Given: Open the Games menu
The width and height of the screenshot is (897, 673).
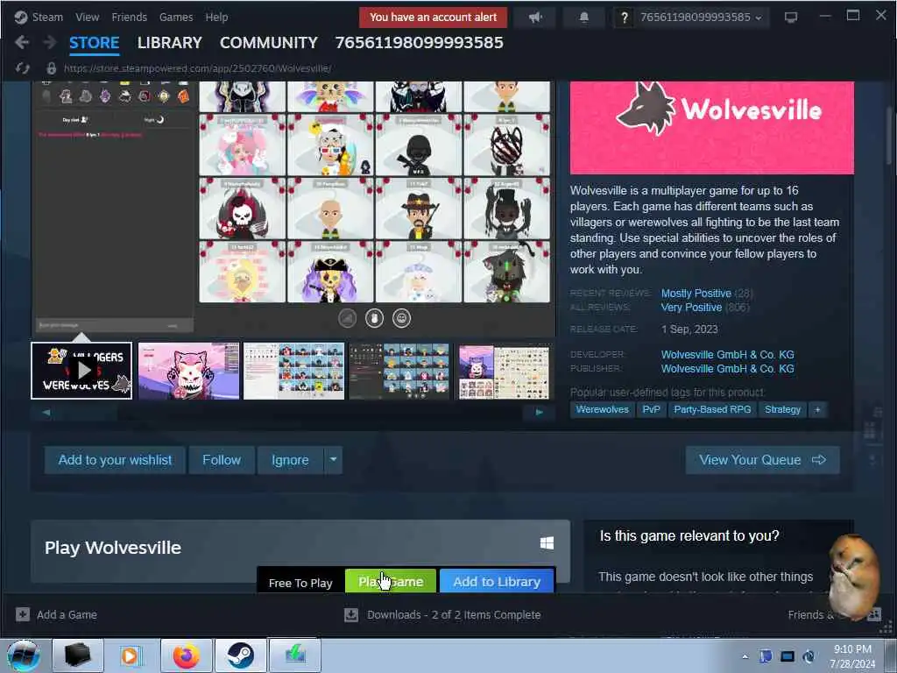Looking at the screenshot, I should [x=176, y=18].
